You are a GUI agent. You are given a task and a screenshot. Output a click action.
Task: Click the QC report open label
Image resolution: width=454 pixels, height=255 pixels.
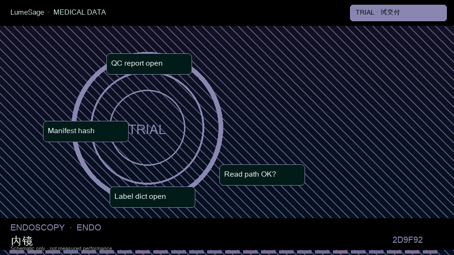pos(149,64)
